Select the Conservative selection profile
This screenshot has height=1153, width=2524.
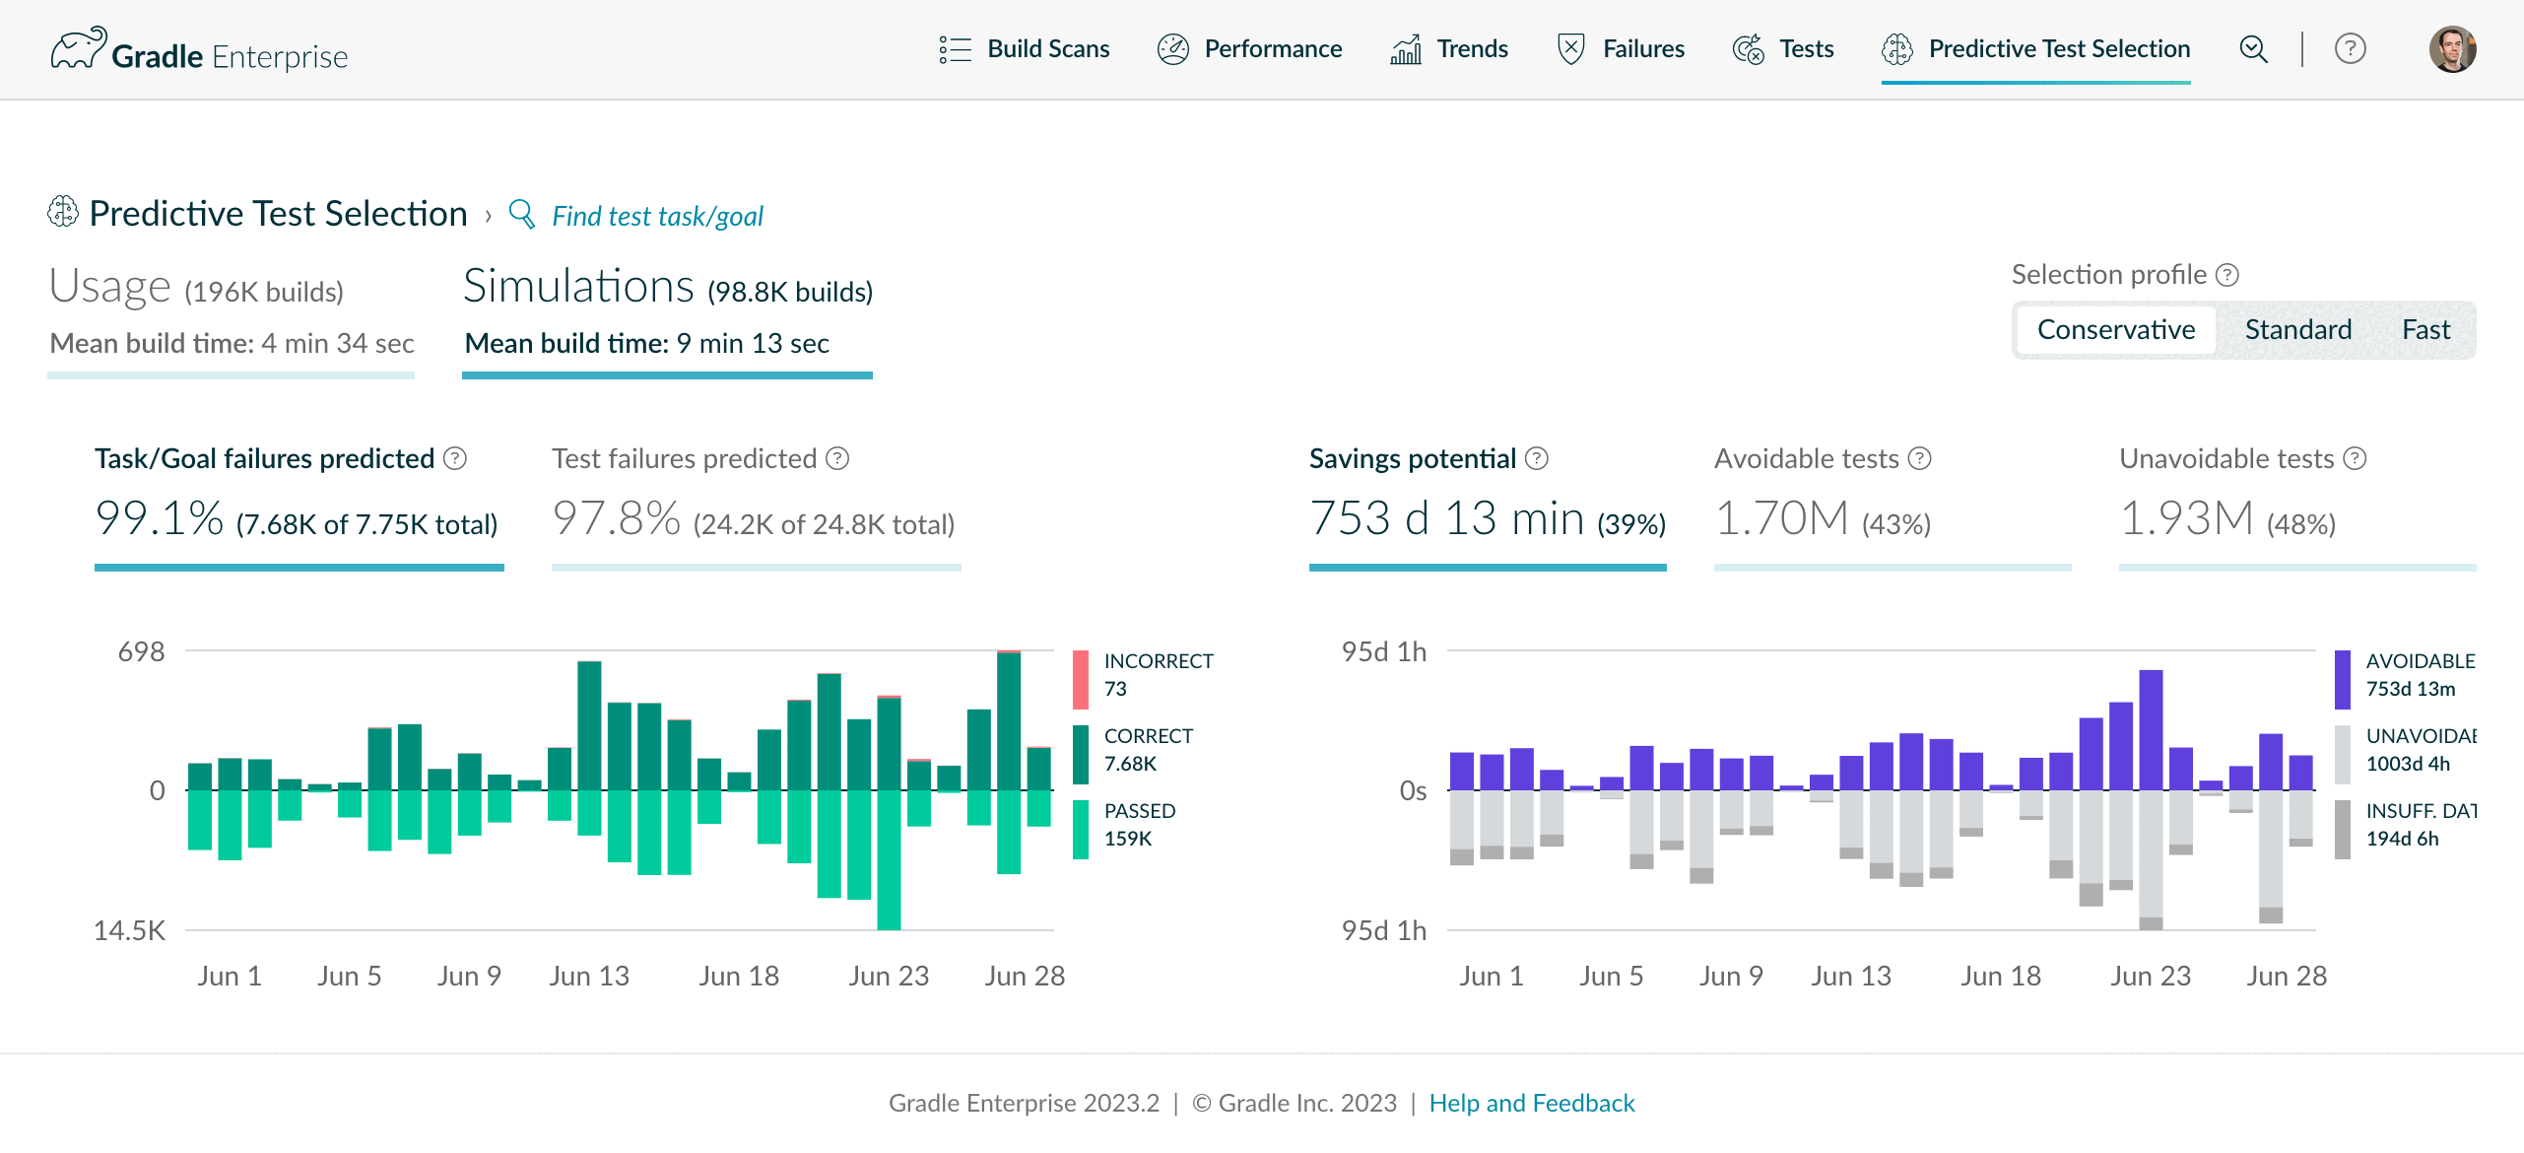click(2116, 330)
